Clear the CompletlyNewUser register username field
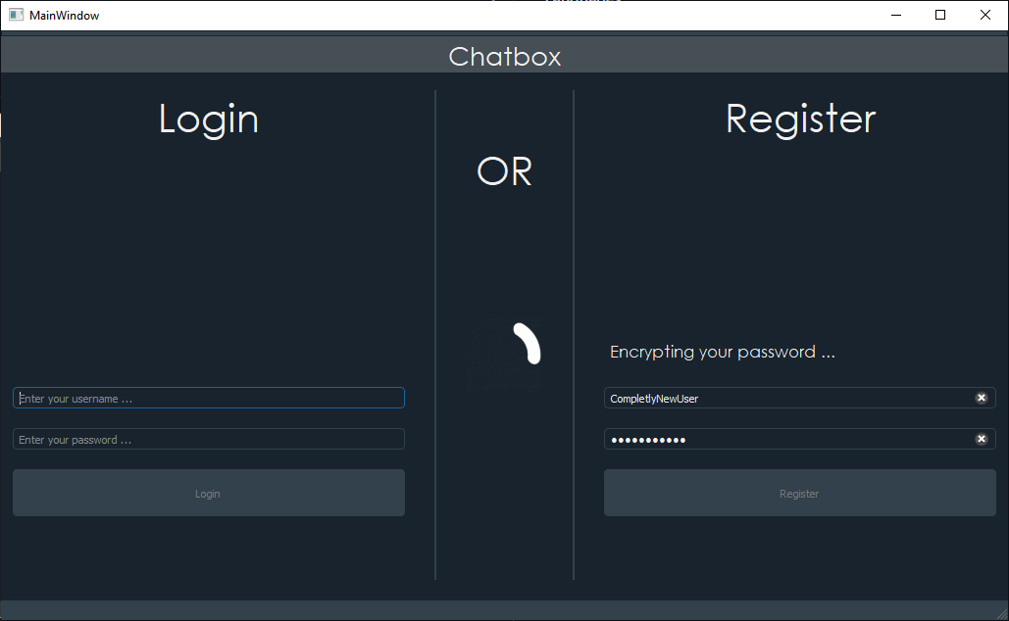 [x=982, y=398]
